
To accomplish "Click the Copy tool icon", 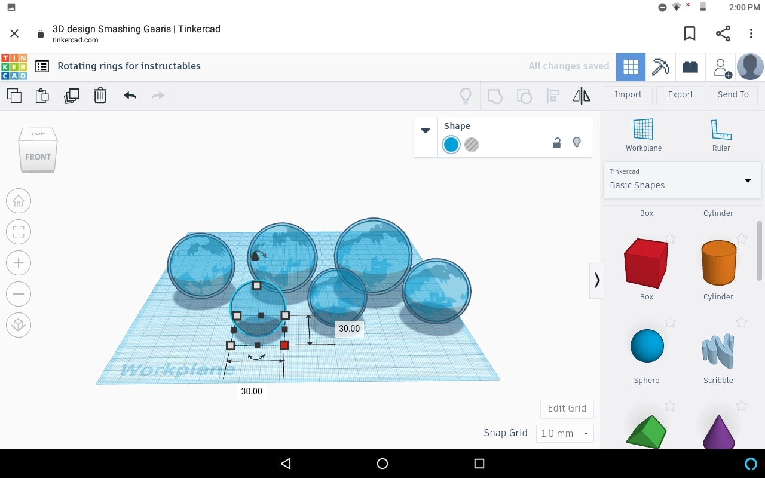I will coord(14,96).
